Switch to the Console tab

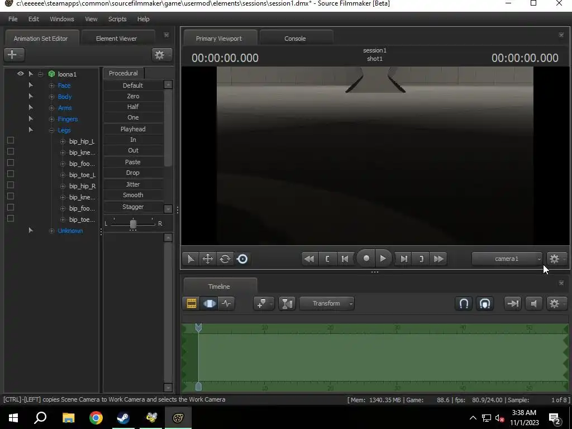(x=295, y=39)
